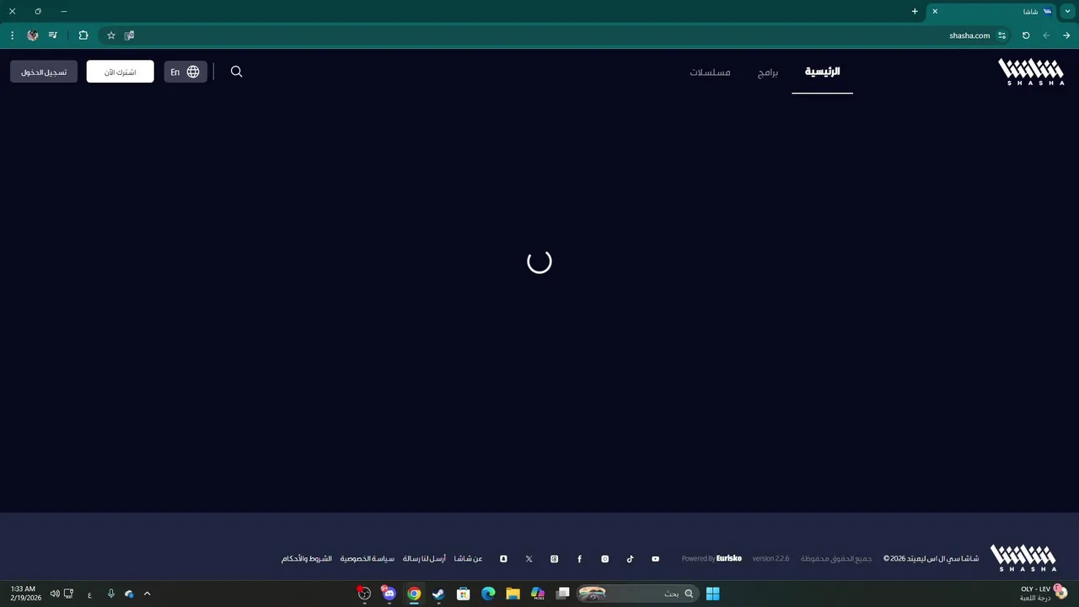1079x607 pixels.
Task: Open أرسل لنا رسالة contact link
Action: point(424,559)
